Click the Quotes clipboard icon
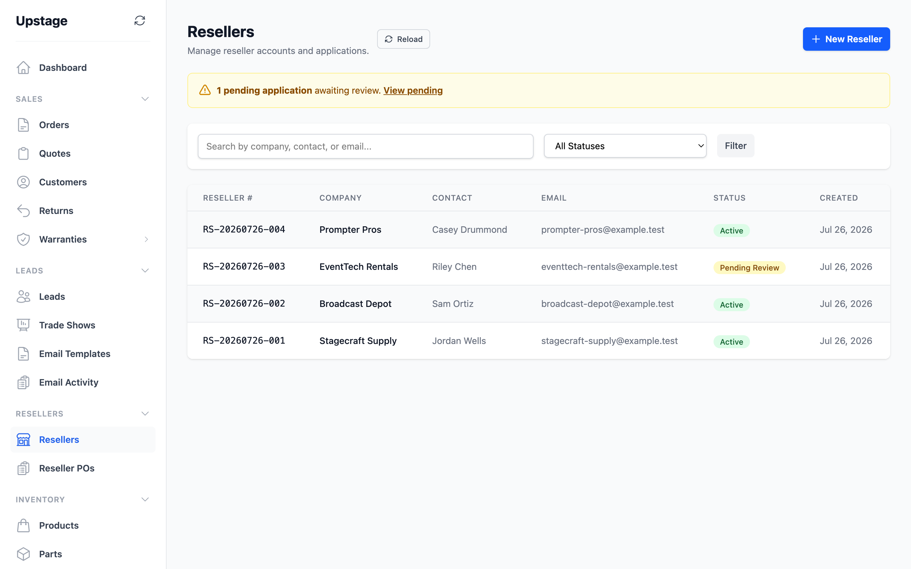This screenshot has width=911, height=569. click(23, 153)
